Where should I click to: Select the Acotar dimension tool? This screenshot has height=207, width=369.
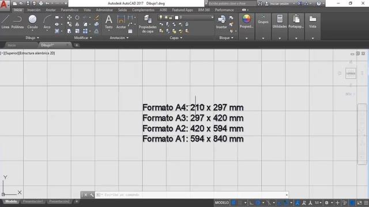click(x=121, y=22)
